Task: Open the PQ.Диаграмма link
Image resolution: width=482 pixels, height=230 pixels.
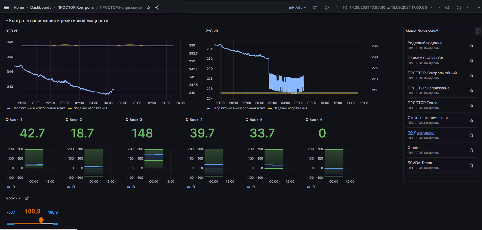Action: 421,133
